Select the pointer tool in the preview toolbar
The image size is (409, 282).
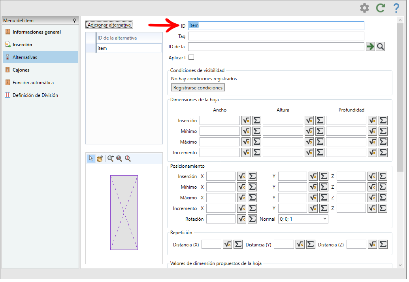(91, 159)
